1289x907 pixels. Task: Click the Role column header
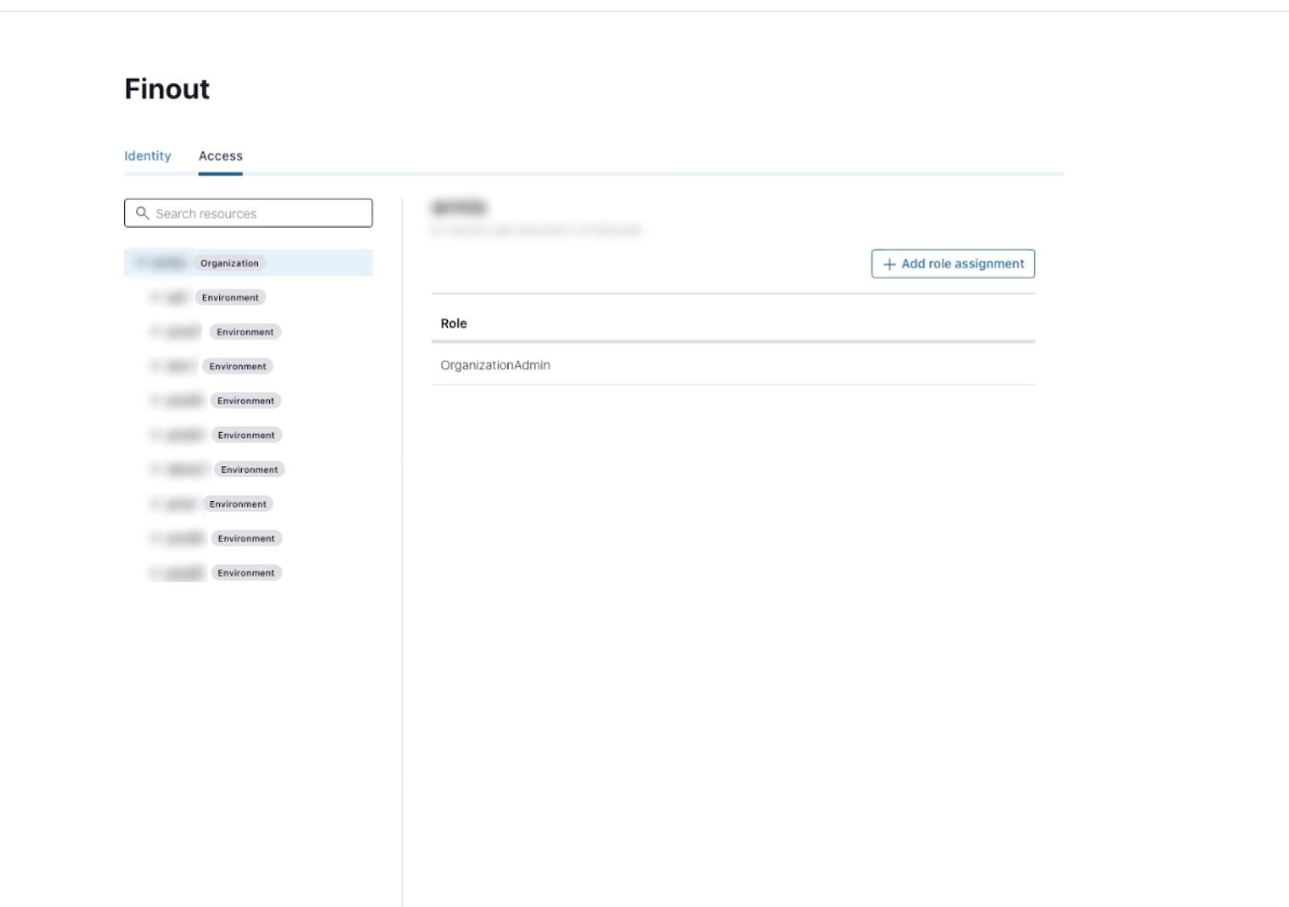click(454, 324)
